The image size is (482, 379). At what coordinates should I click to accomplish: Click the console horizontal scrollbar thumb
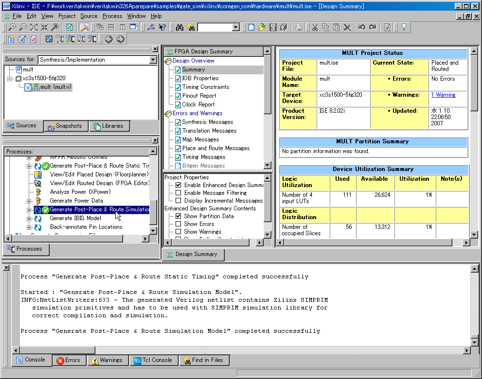pyautogui.click(x=57, y=350)
